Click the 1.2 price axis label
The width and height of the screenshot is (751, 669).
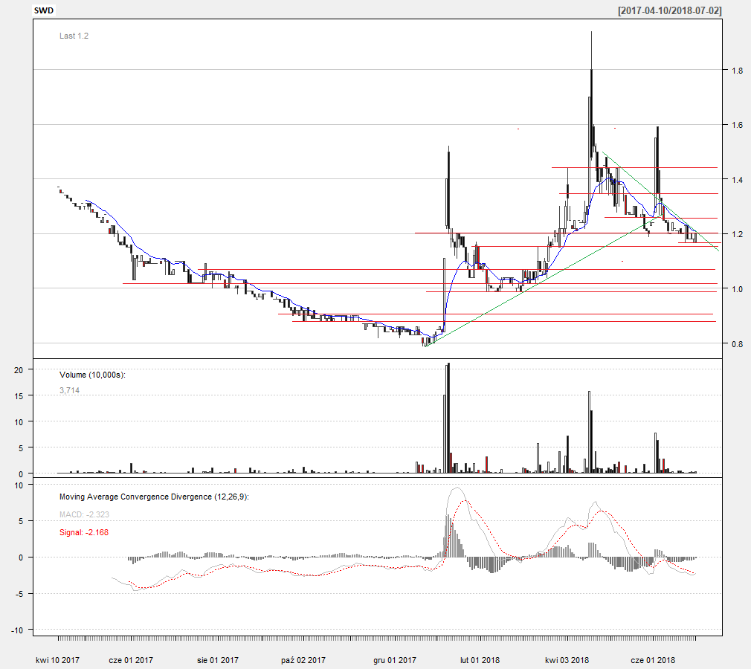pyautogui.click(x=737, y=234)
